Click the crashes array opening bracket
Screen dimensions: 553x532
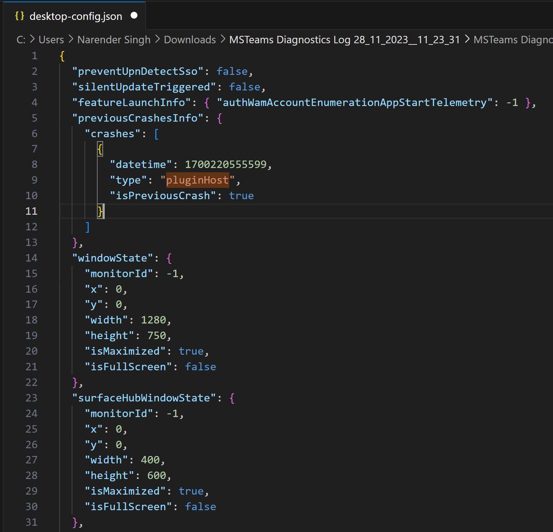[156, 133]
